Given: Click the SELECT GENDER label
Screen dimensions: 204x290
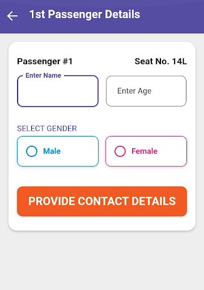Looking at the screenshot, I should tap(47, 129).
